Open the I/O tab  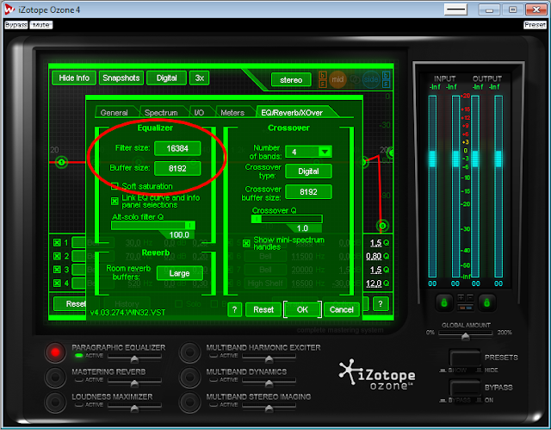[199, 113]
